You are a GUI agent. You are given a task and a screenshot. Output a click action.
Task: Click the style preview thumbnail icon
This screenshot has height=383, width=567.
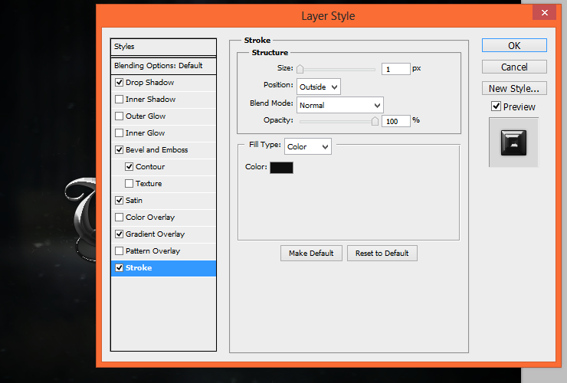513,142
